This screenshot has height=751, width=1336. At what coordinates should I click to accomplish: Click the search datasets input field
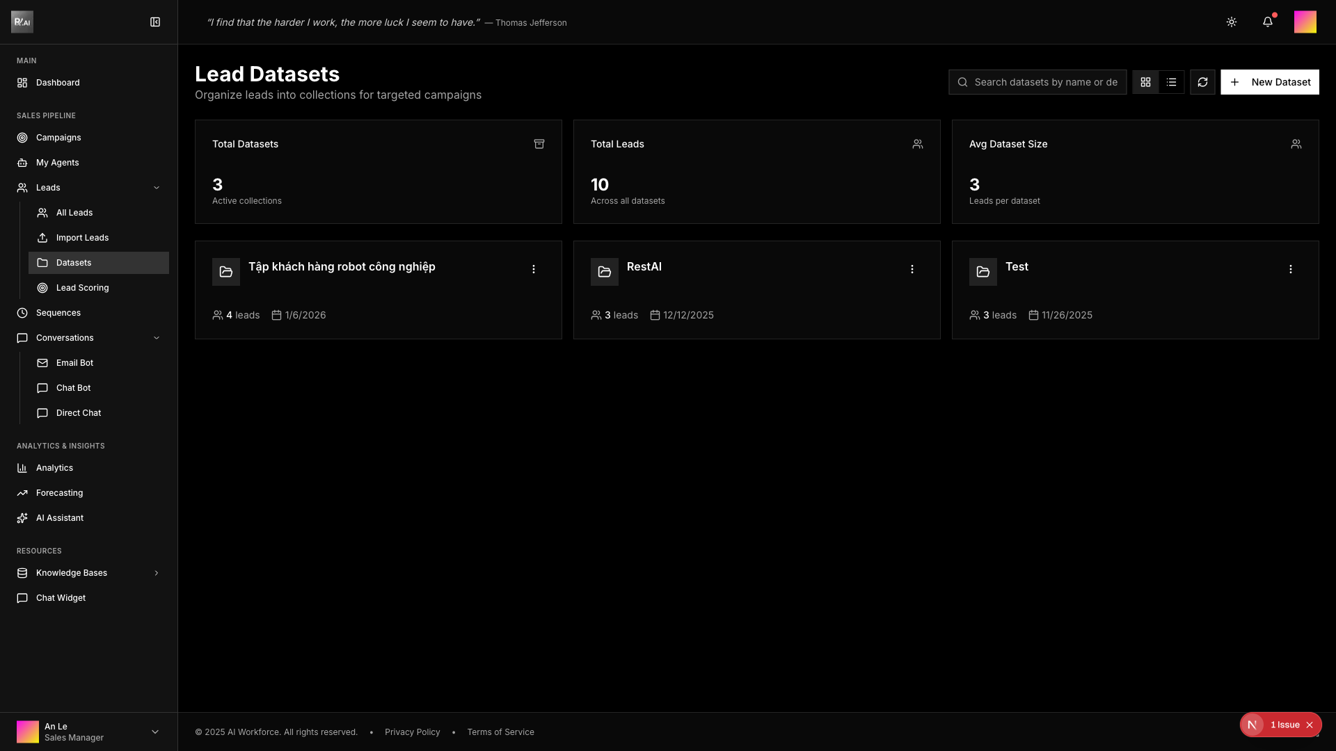pos(1045,82)
